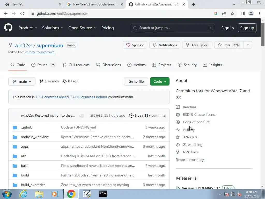Click the .github folder icon
Viewport: 265px width, 199px height.
(15, 127)
